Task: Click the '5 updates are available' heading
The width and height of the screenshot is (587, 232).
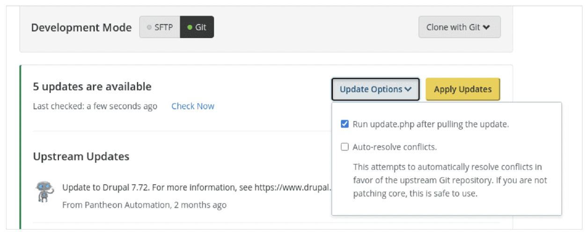Action: click(x=92, y=87)
